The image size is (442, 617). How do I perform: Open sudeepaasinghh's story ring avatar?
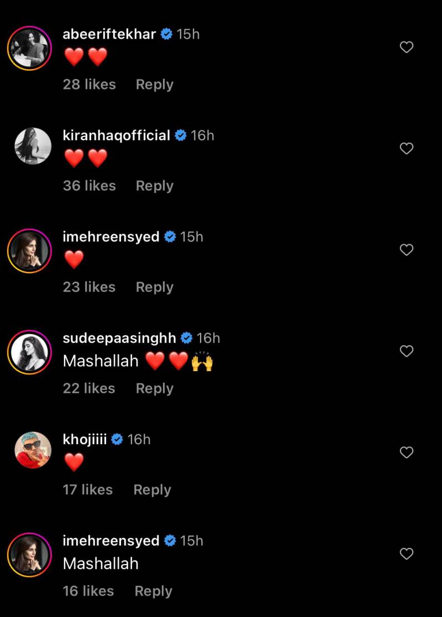(29, 352)
